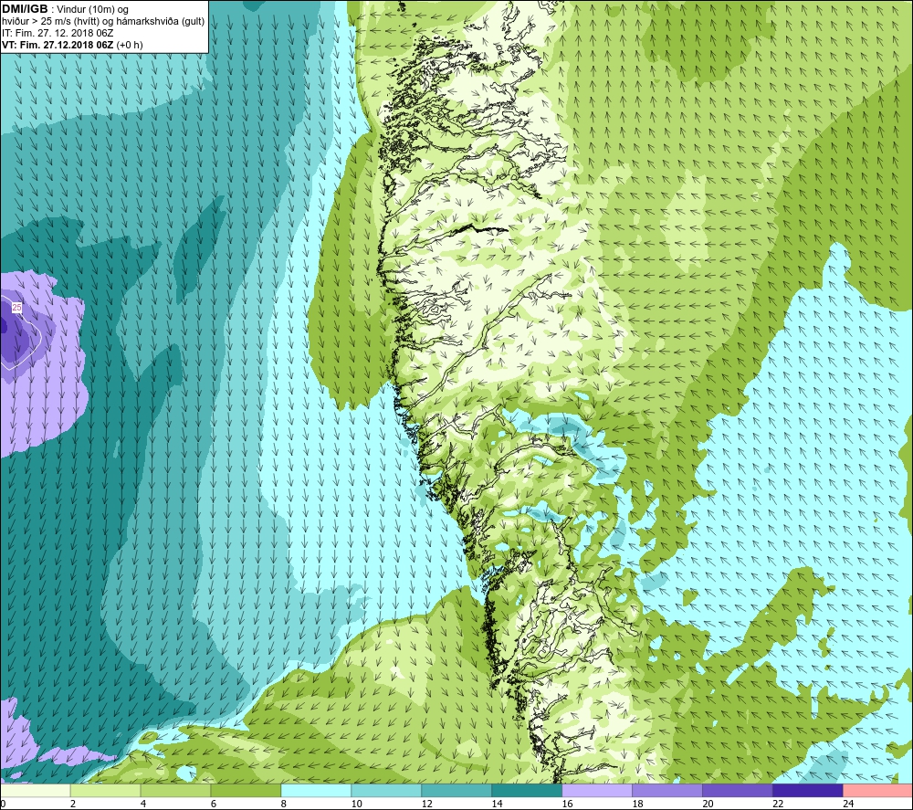The image size is (913, 810).
Task: Click the white 25 contour label on the map
Action: click(x=16, y=307)
